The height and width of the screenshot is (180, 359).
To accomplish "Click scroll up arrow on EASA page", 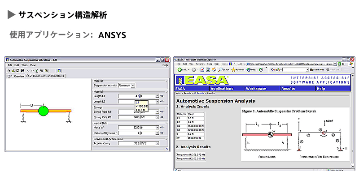I will pos(353,76).
